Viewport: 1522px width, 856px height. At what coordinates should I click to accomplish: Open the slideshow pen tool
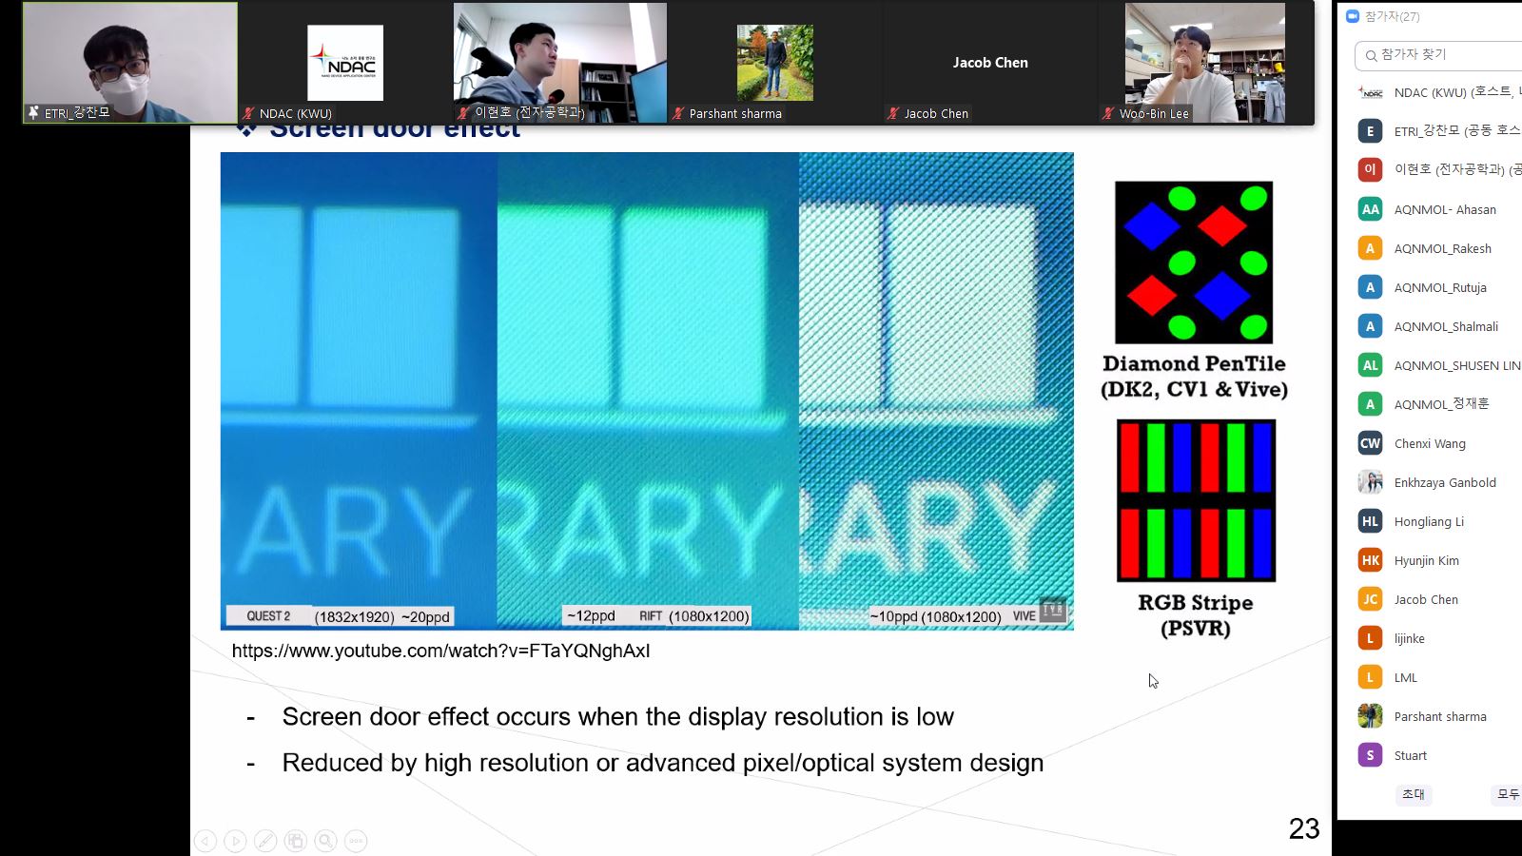point(265,841)
